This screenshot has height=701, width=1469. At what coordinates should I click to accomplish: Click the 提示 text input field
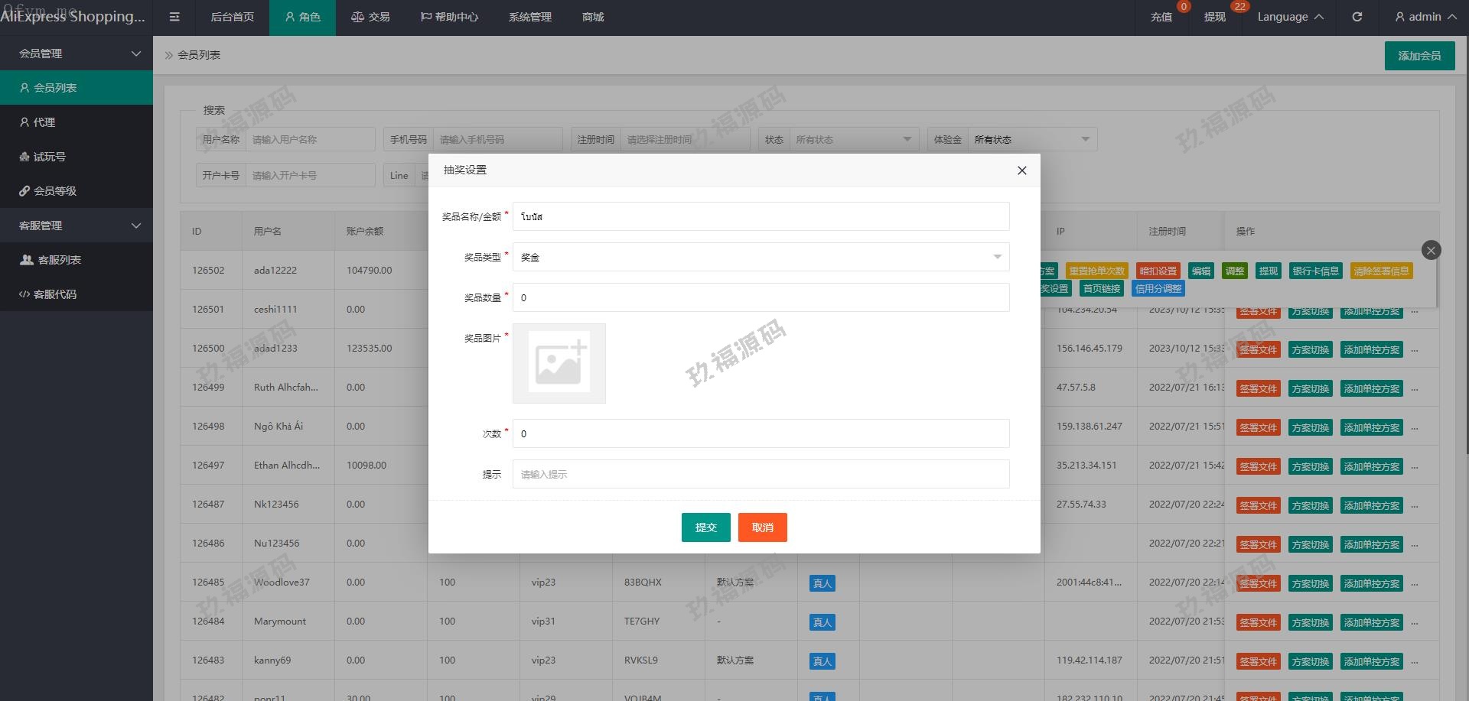[x=761, y=474]
